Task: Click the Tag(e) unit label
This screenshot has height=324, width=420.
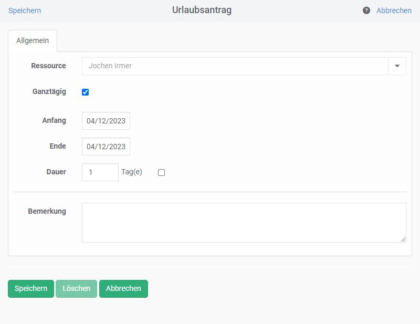Action: point(132,172)
